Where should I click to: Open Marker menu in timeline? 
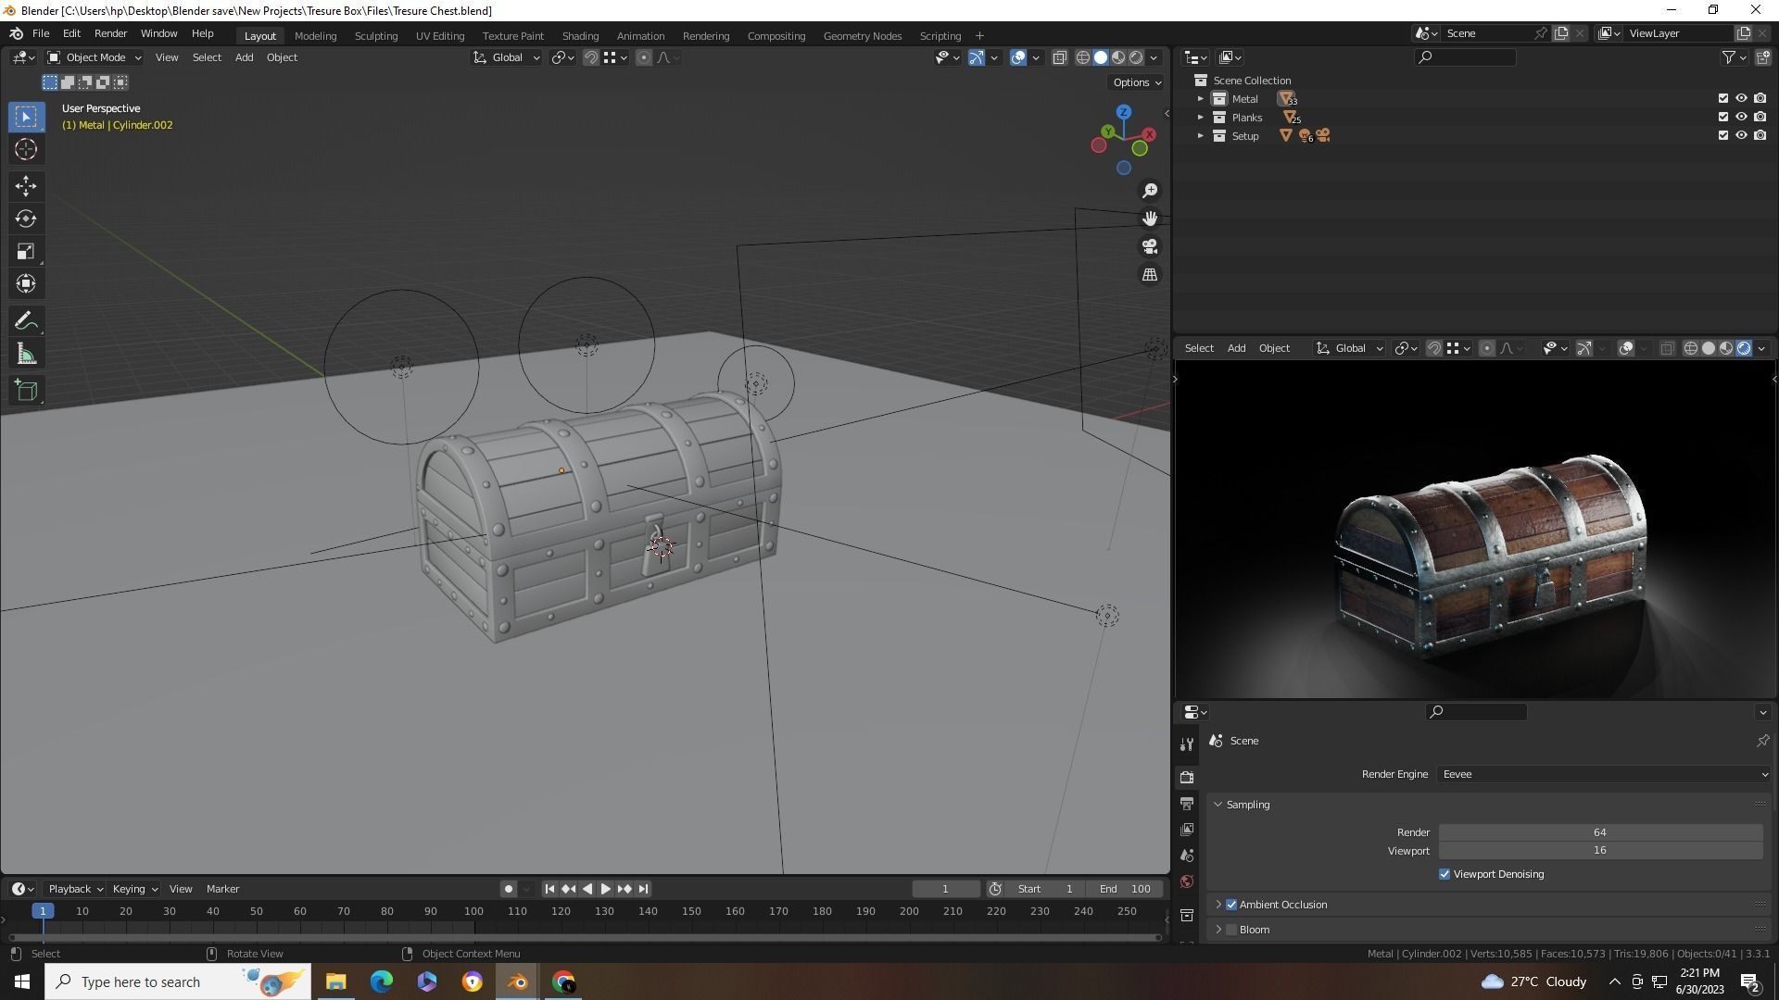(222, 889)
